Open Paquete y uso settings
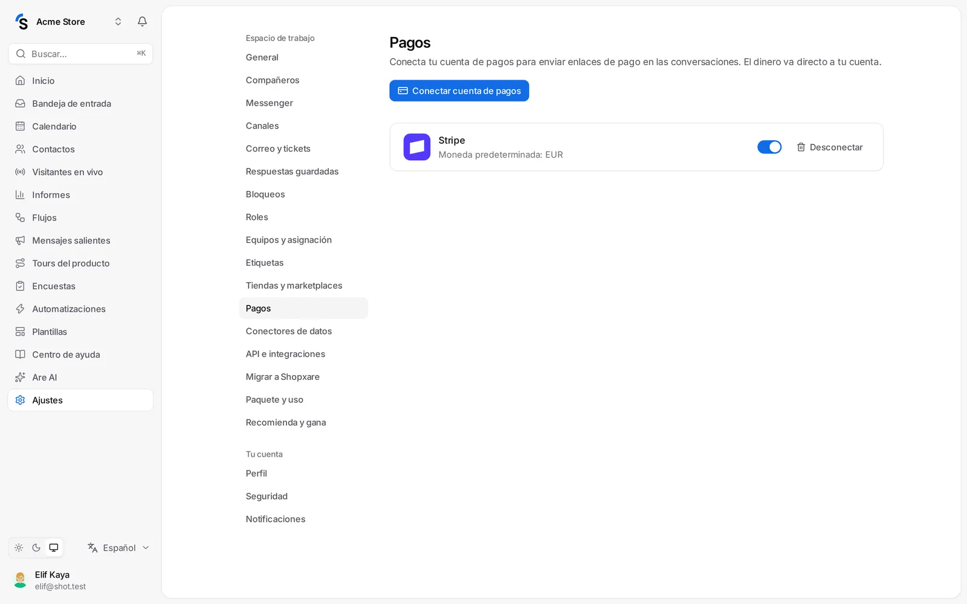Viewport: 967px width, 604px height. [x=303, y=400]
